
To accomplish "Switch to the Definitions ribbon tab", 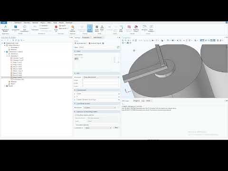I will point(18,23).
